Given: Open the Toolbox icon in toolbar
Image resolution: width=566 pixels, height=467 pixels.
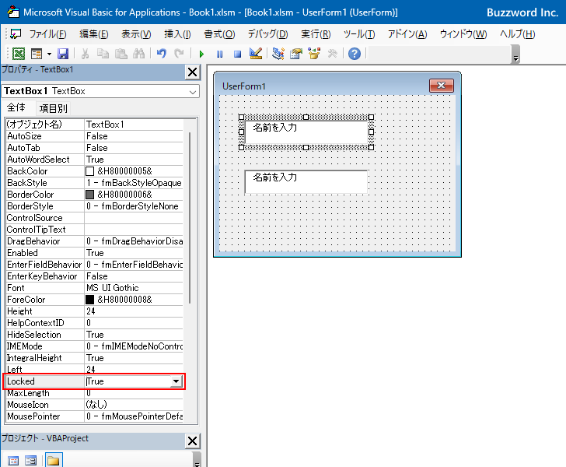Looking at the screenshot, I should [332, 54].
